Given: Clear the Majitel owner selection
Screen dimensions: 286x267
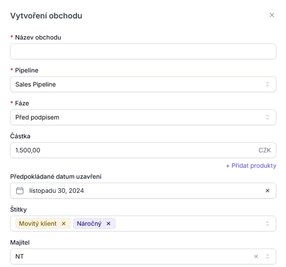Looking at the screenshot, I should [x=256, y=256].
